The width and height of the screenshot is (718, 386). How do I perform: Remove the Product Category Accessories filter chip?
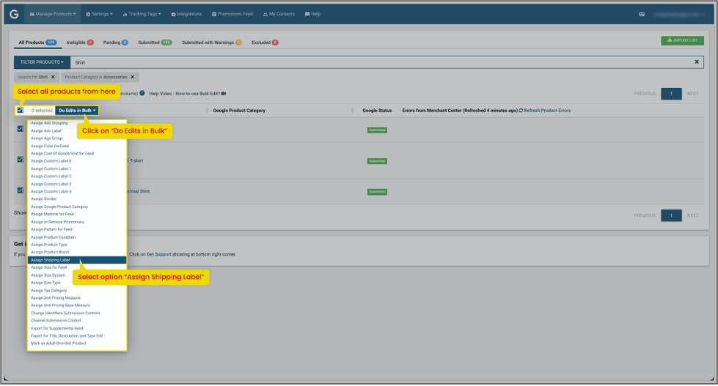point(132,78)
